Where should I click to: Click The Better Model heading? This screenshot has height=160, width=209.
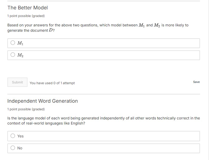(27, 8)
